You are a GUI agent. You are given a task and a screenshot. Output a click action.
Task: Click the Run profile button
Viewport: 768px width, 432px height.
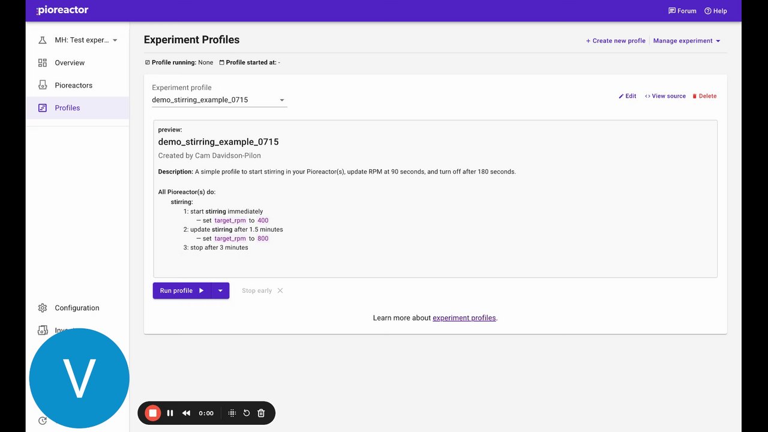[x=181, y=290]
